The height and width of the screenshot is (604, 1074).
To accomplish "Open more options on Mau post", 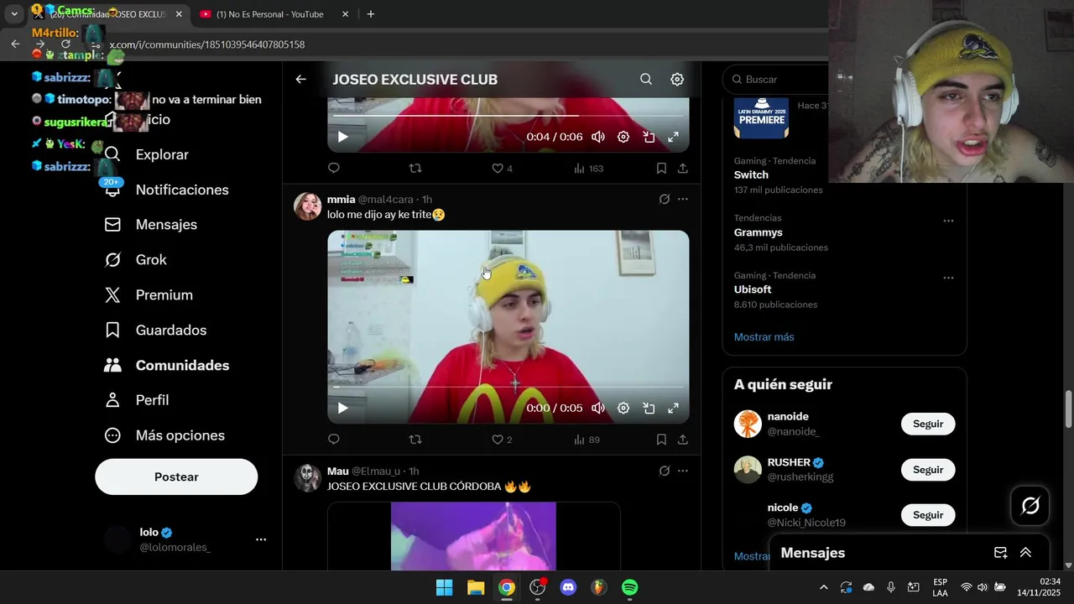I will pyautogui.click(x=683, y=471).
